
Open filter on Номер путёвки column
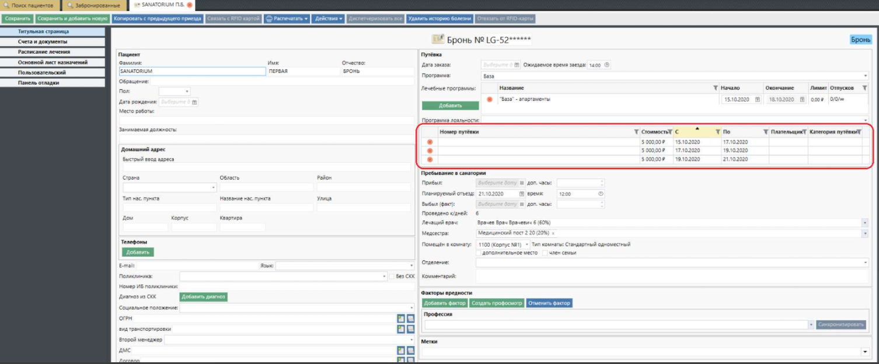point(636,132)
